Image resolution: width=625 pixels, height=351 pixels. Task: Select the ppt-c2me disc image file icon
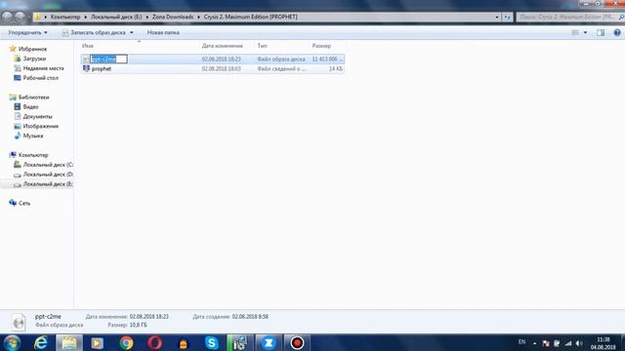(86, 58)
